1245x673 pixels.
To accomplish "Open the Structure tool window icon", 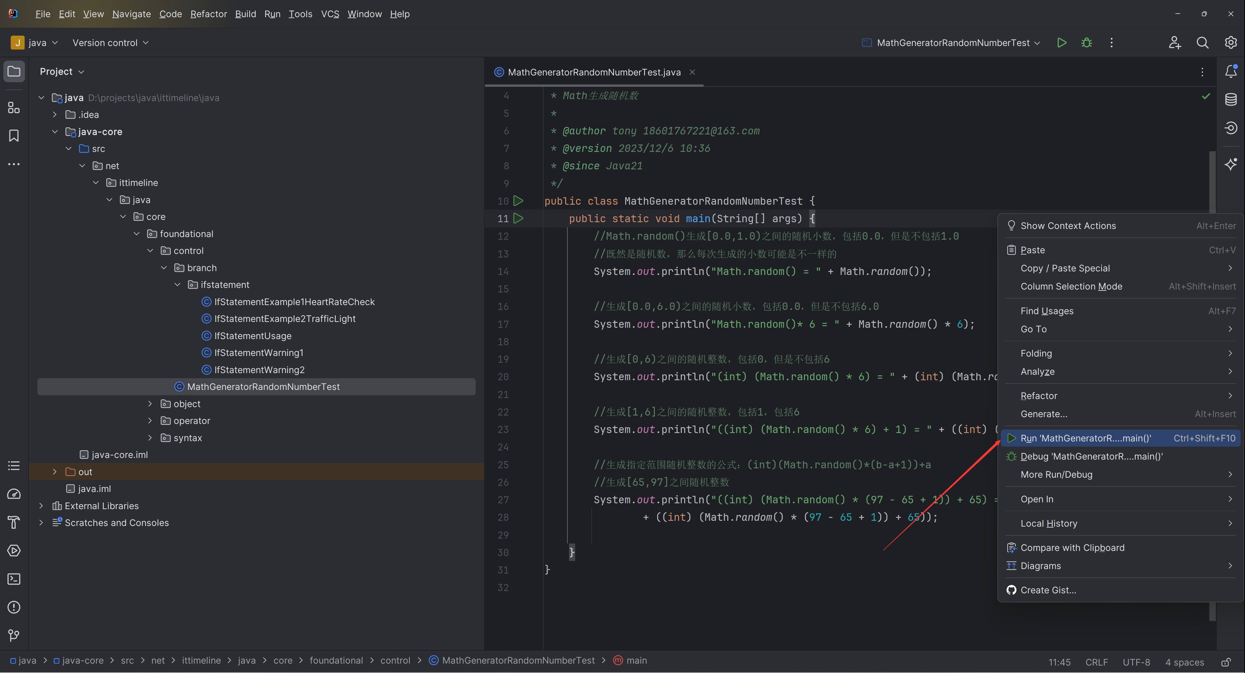I will [14, 107].
